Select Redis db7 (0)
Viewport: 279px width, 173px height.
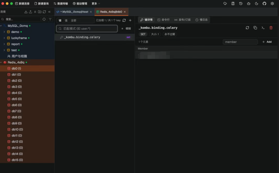[x=27, y=111]
